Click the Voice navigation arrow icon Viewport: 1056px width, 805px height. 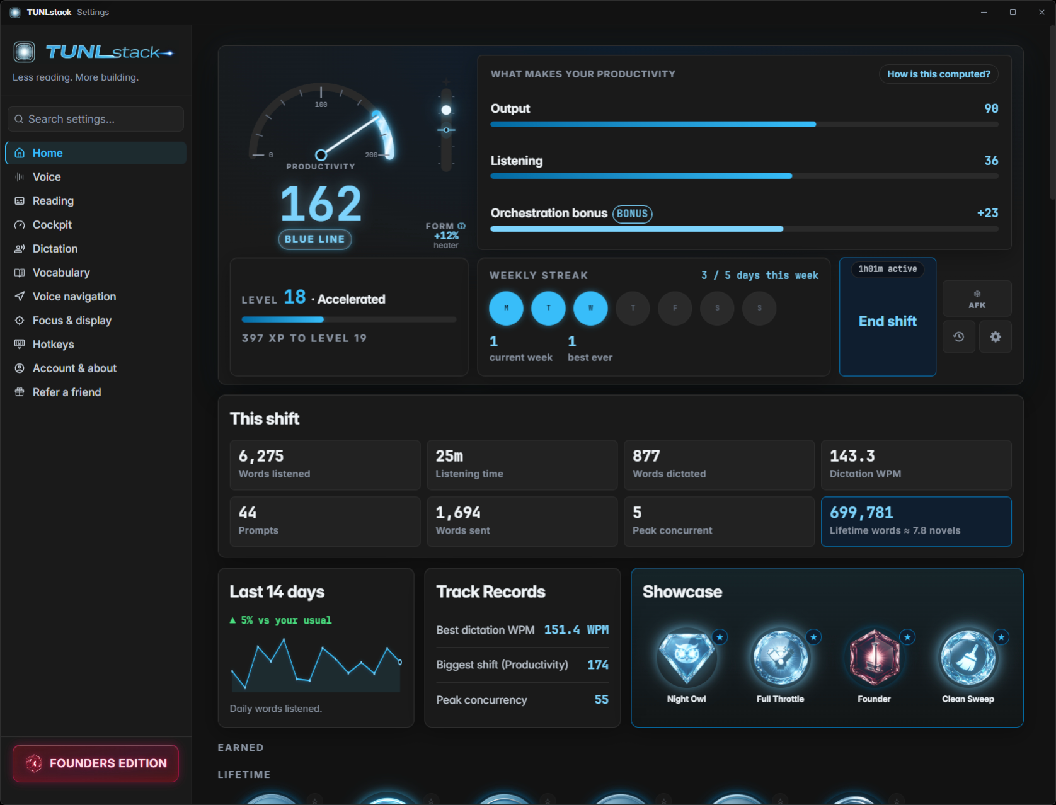(20, 297)
